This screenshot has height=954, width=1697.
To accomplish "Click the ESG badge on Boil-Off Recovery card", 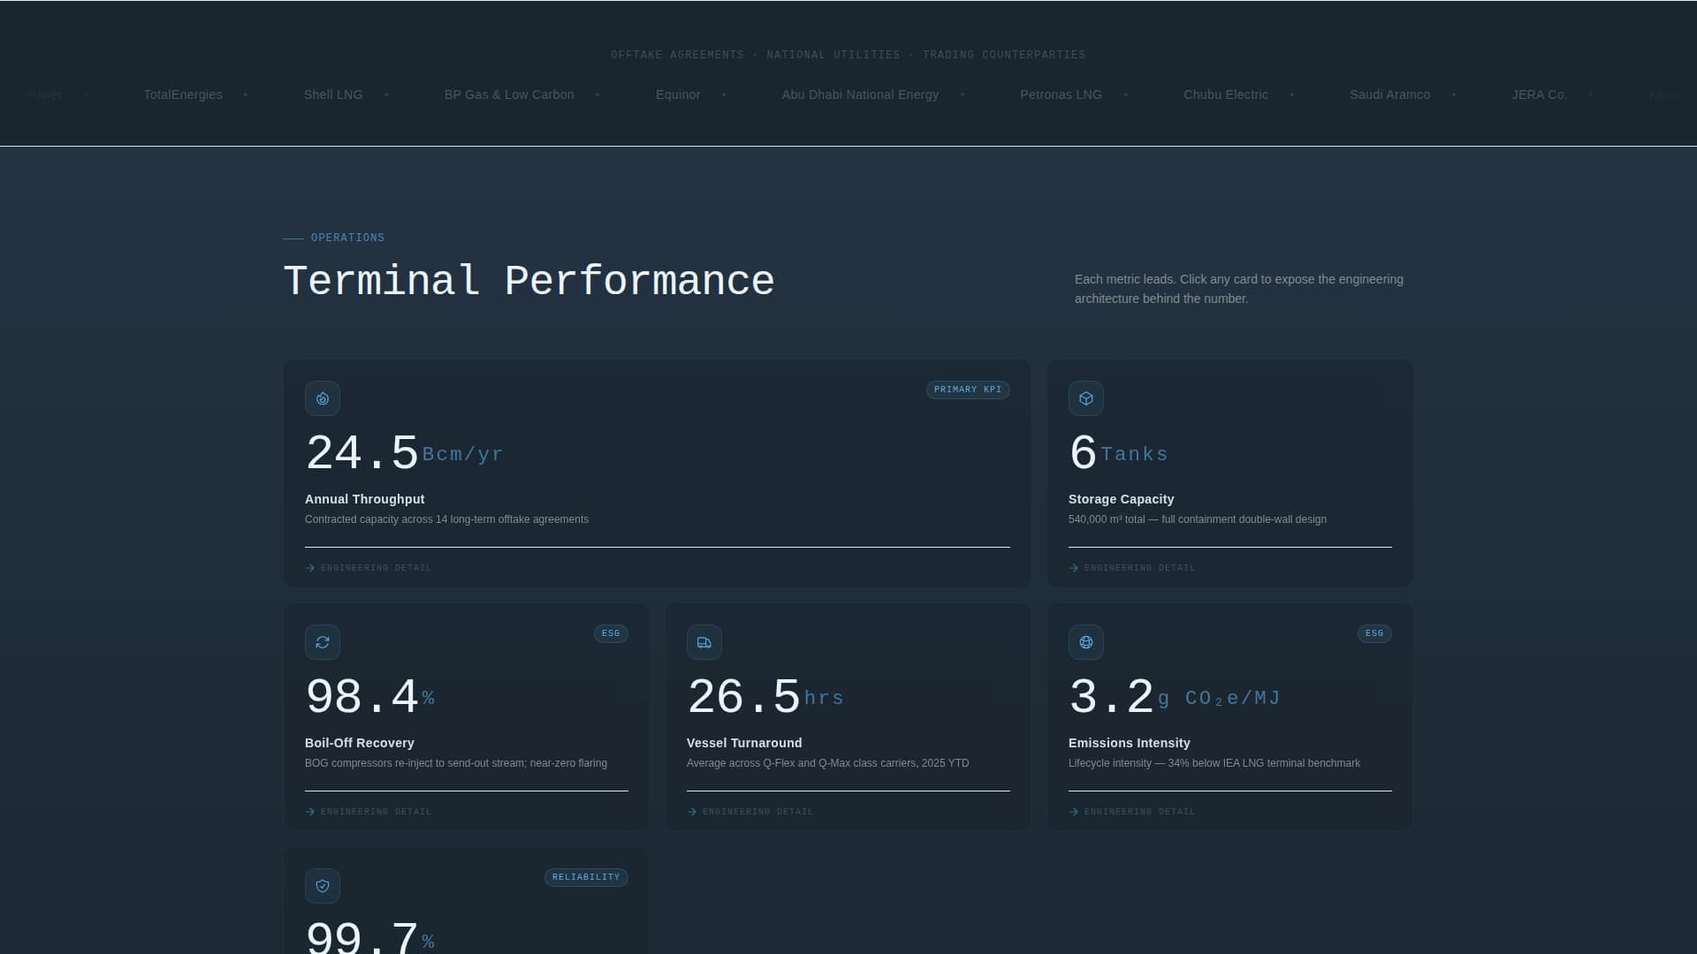I will pos(611,633).
